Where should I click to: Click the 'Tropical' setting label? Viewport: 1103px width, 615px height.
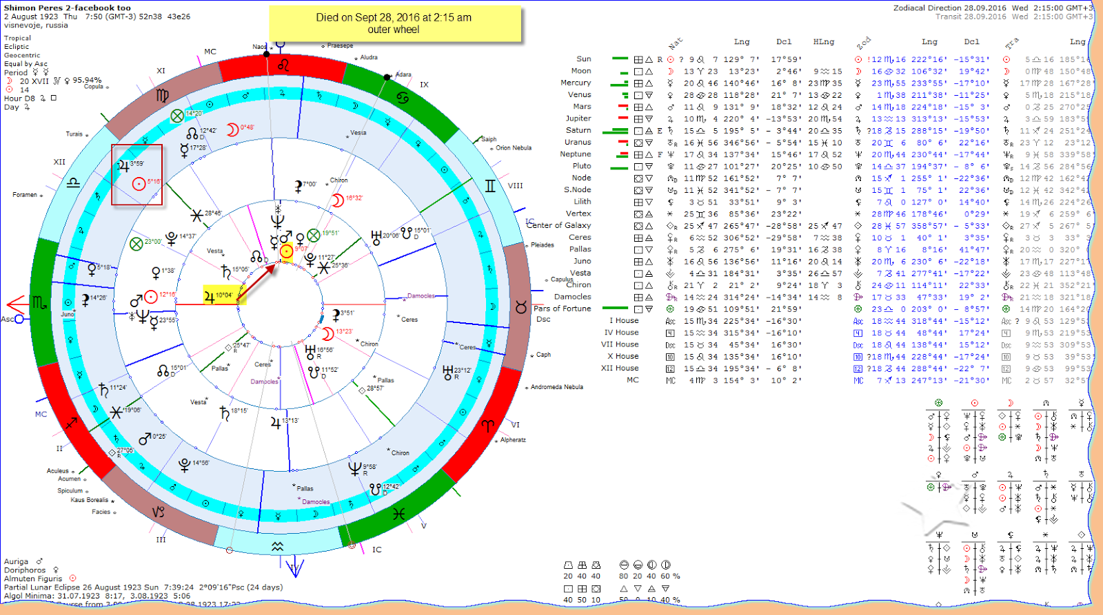(x=17, y=39)
